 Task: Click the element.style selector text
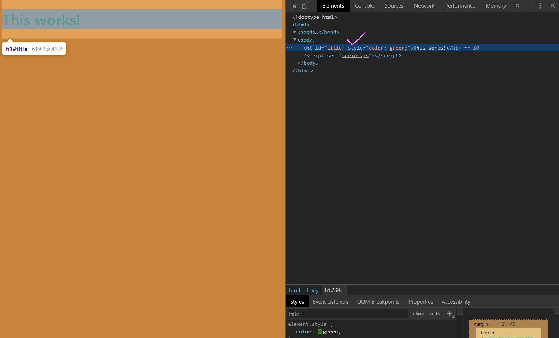click(x=307, y=324)
